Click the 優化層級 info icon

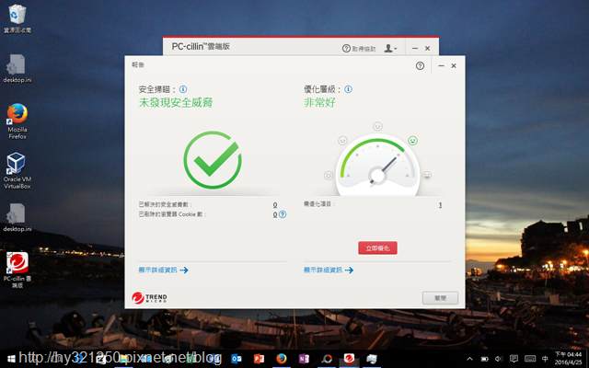[x=348, y=89]
